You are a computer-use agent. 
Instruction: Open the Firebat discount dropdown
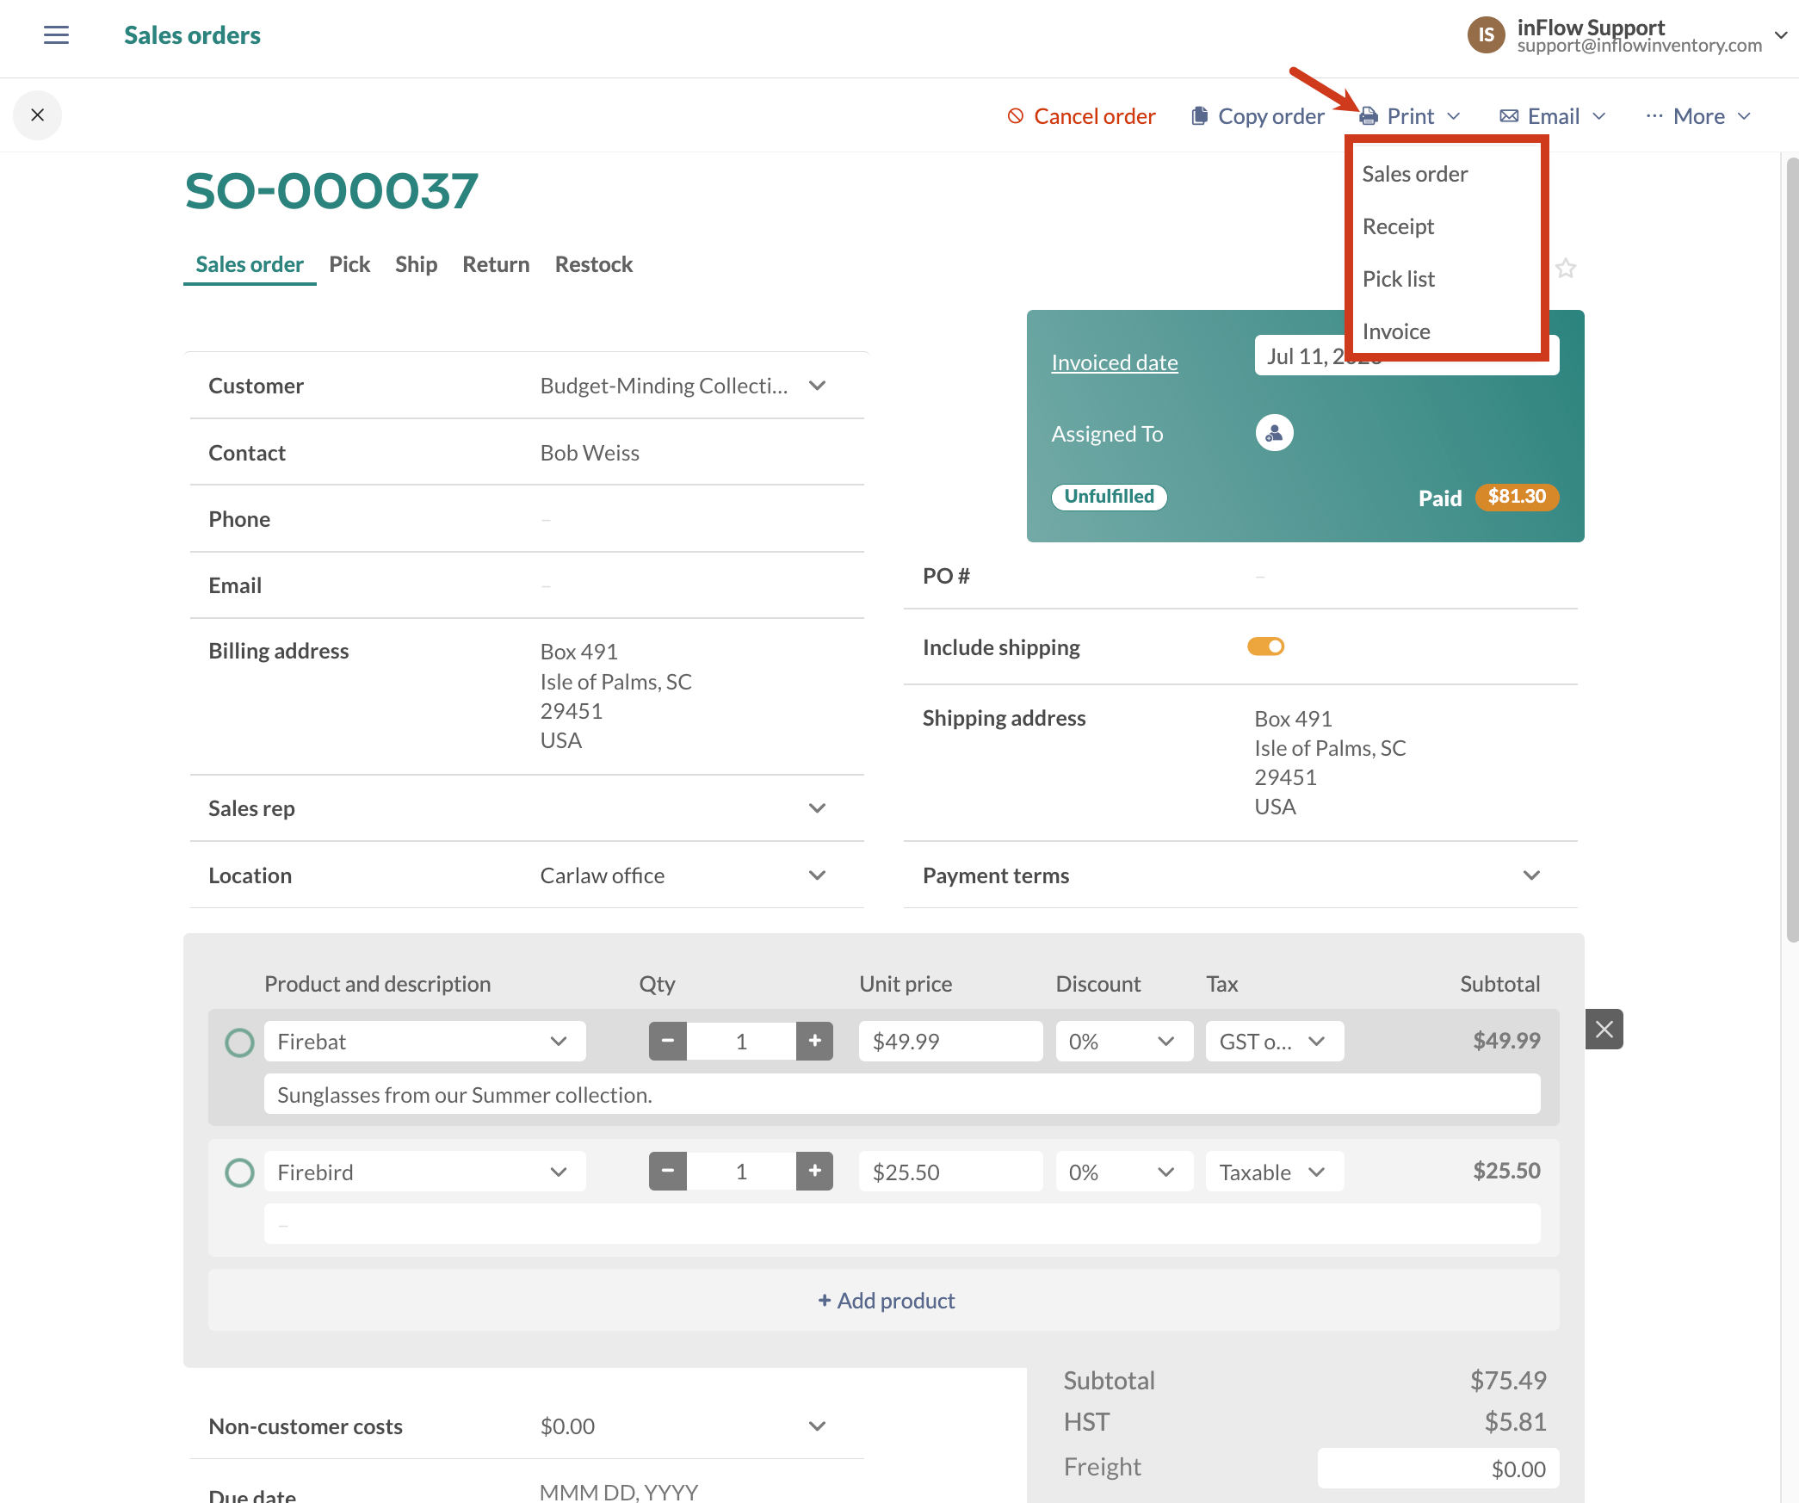pos(1124,1042)
